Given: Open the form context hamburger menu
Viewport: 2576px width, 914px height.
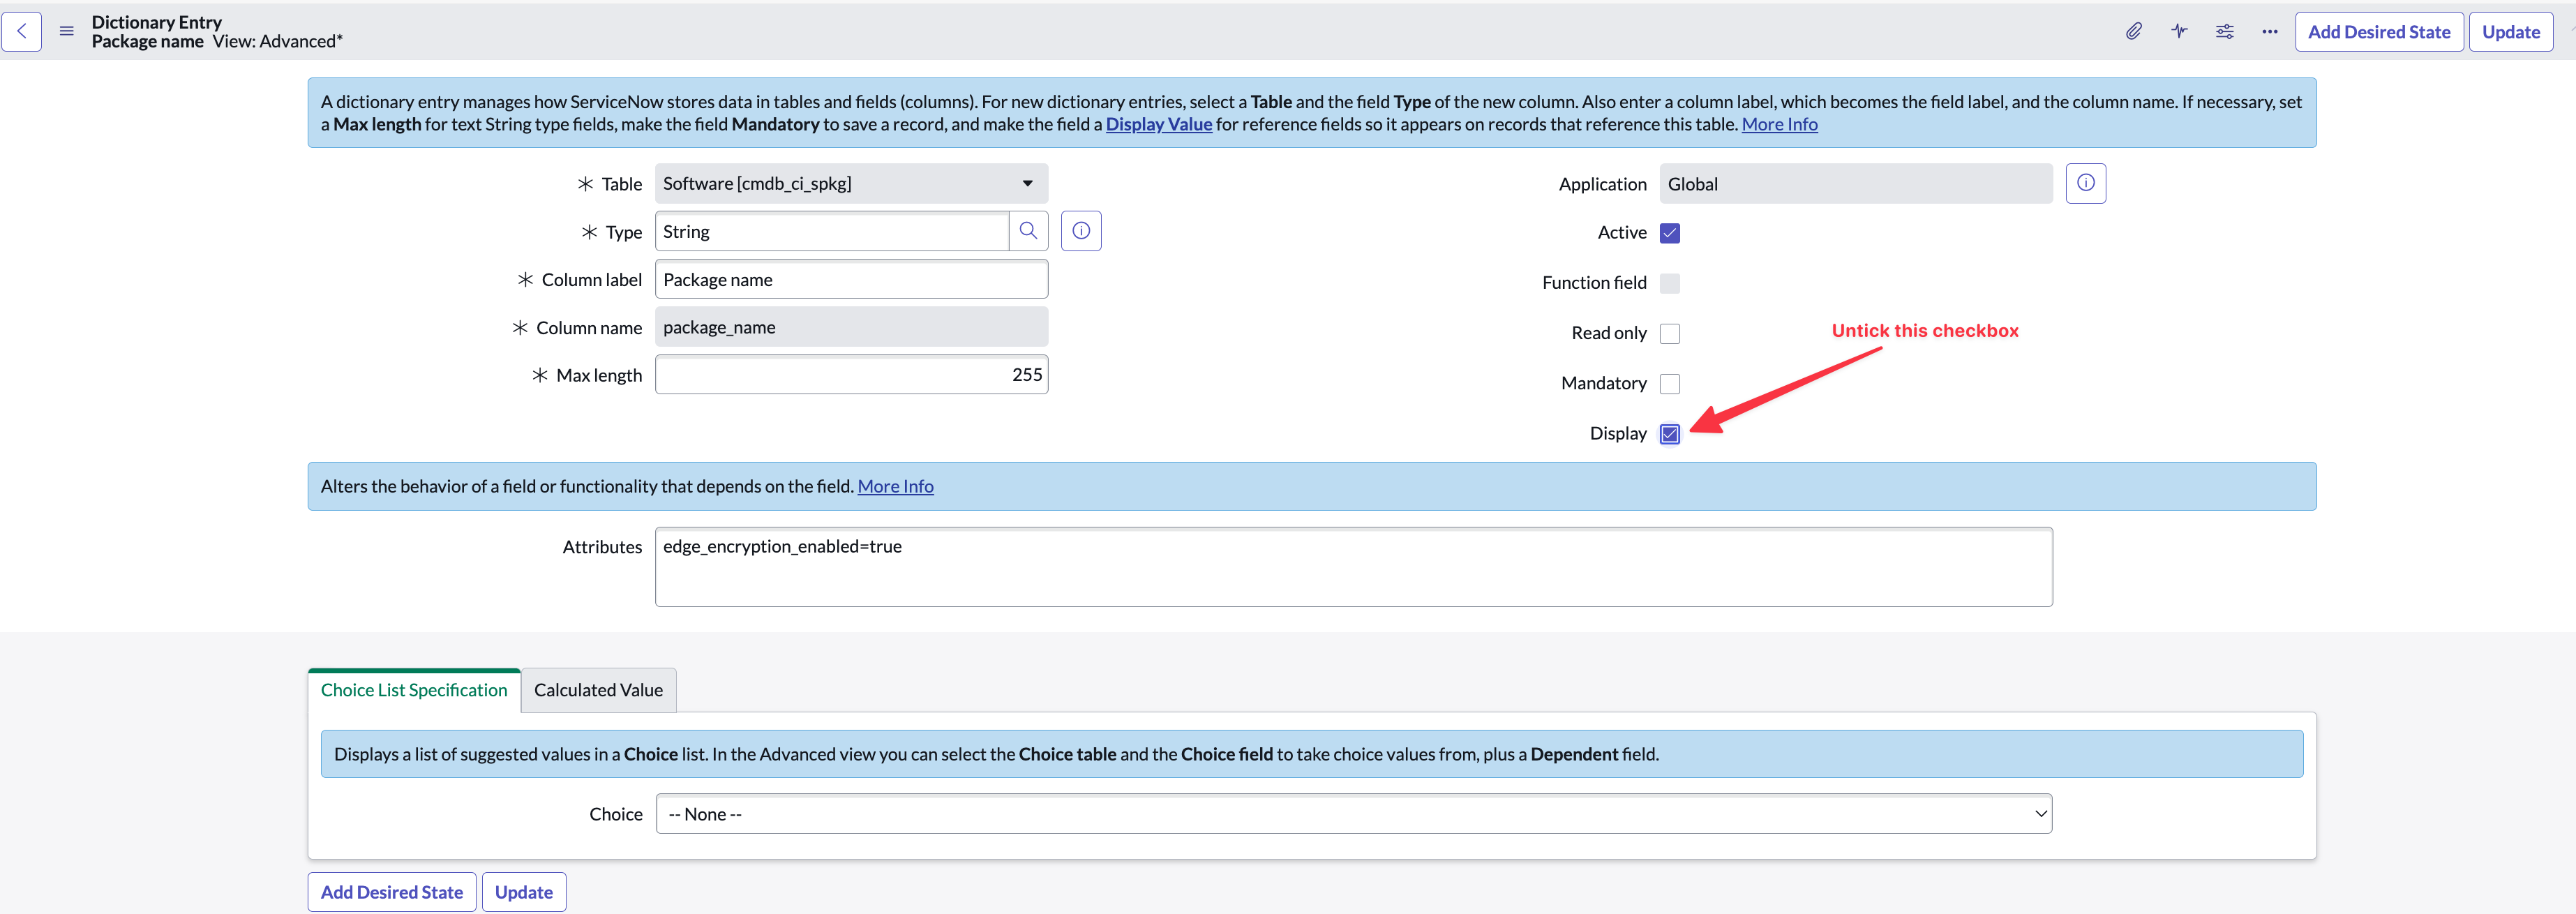Looking at the screenshot, I should 67,32.
